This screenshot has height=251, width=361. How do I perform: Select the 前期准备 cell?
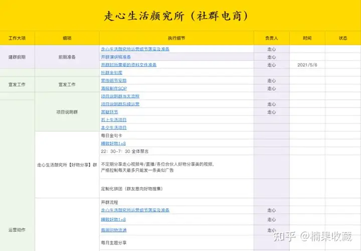(x=67, y=57)
